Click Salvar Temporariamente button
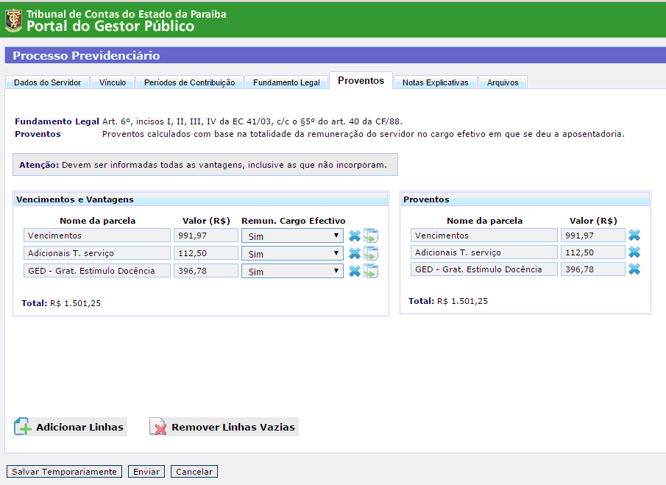 click(65, 472)
